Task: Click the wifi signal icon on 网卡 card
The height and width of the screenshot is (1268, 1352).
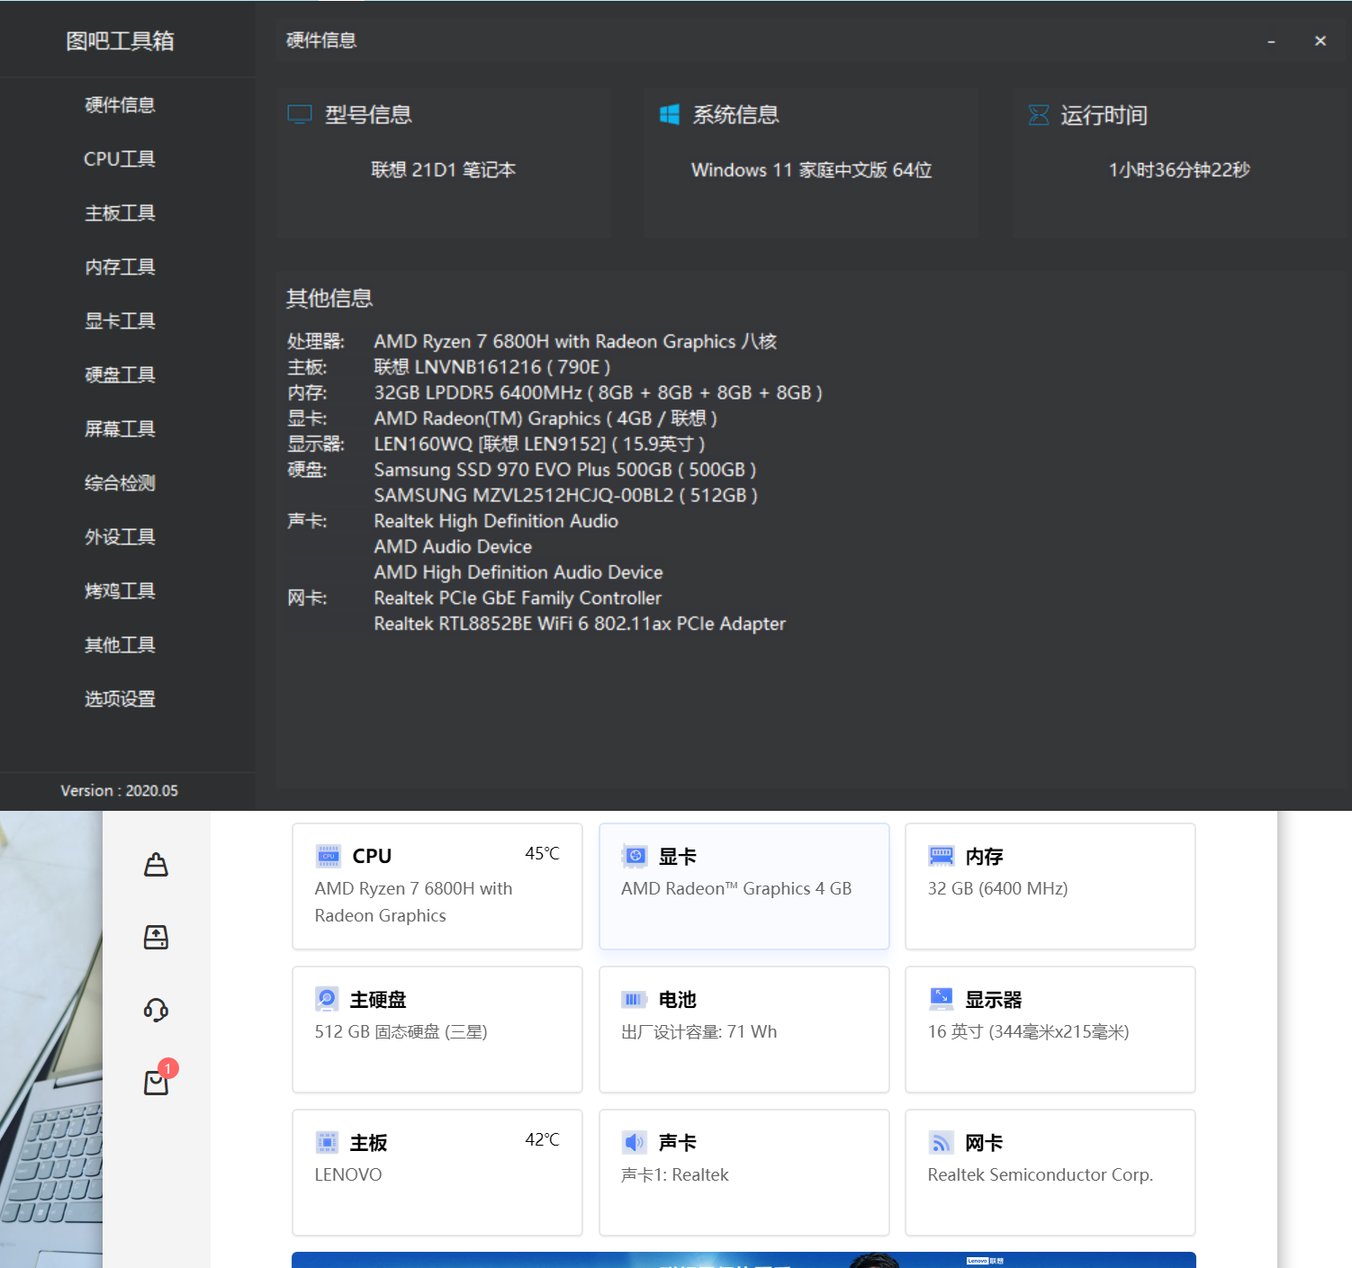Action: coord(942,1142)
